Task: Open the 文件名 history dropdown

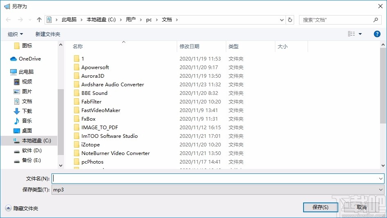Action: tap(380, 178)
